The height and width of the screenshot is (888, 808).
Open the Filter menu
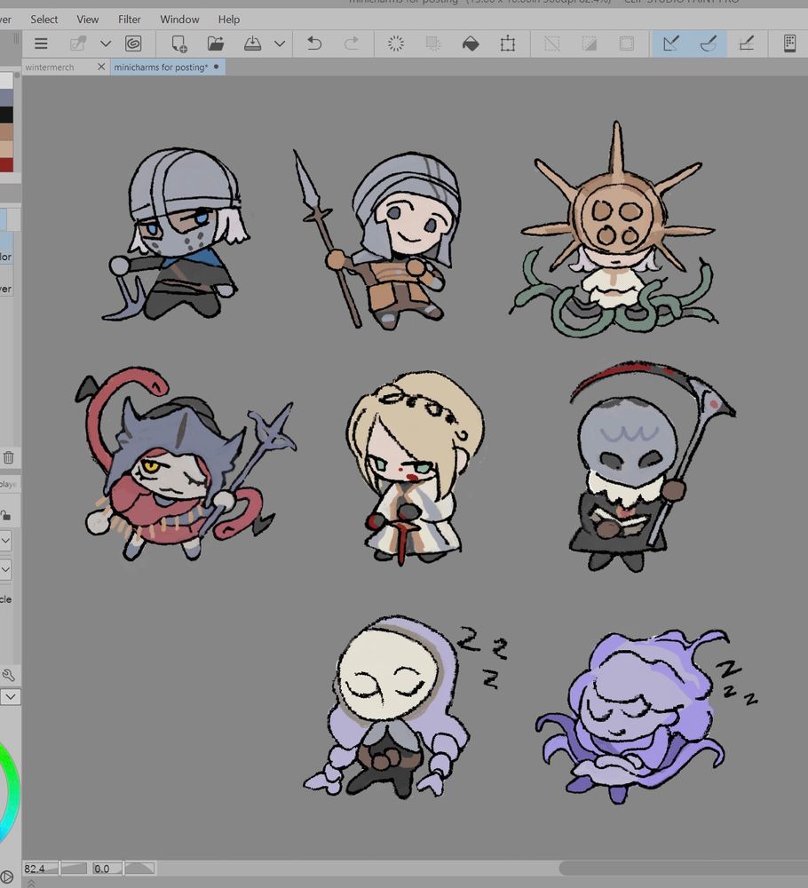(x=129, y=20)
